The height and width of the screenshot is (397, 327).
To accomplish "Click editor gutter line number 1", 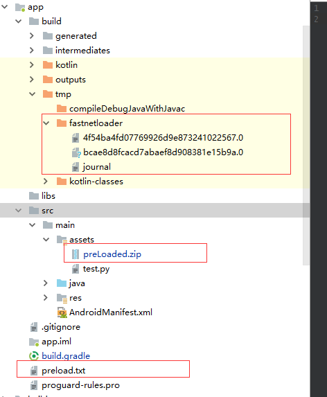I will point(317,8).
